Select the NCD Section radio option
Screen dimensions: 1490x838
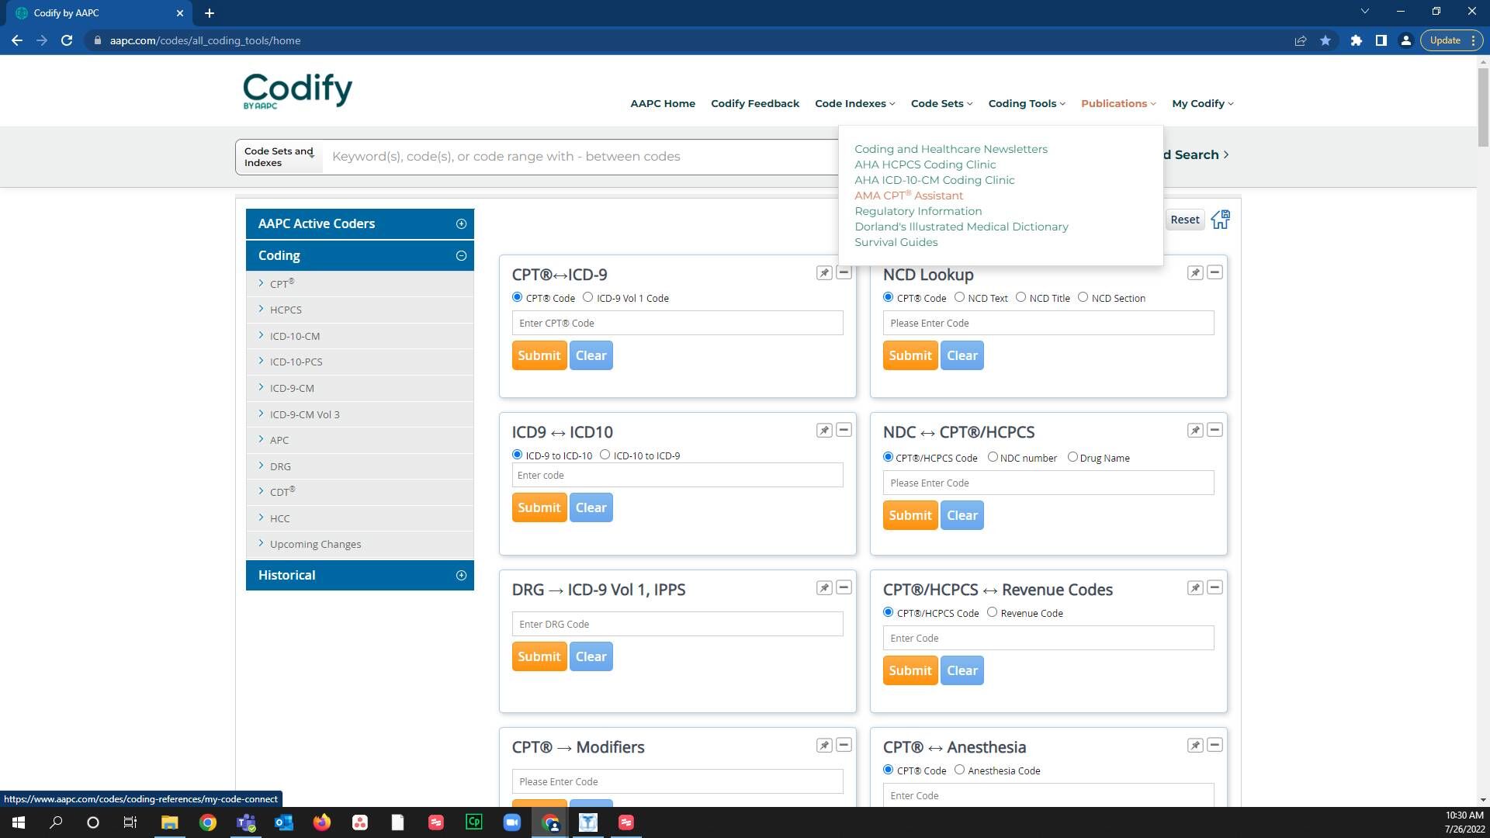pyautogui.click(x=1083, y=297)
